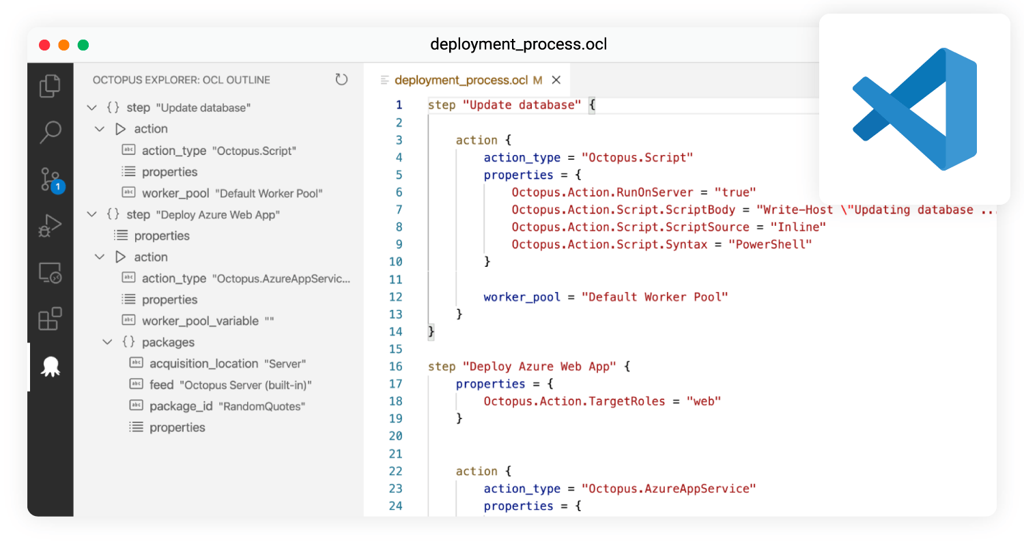Click Octopus.Action.Script.ScriptSource line in editor

[x=669, y=227]
